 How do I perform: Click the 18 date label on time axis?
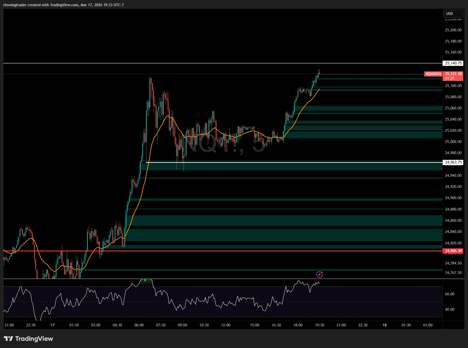pos(385,325)
